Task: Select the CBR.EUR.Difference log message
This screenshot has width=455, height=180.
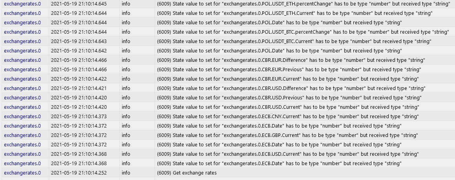Action: [291, 60]
